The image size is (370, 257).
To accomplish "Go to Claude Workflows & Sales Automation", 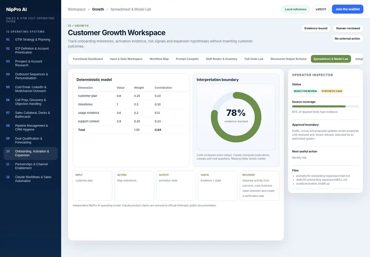I will click(30, 179).
